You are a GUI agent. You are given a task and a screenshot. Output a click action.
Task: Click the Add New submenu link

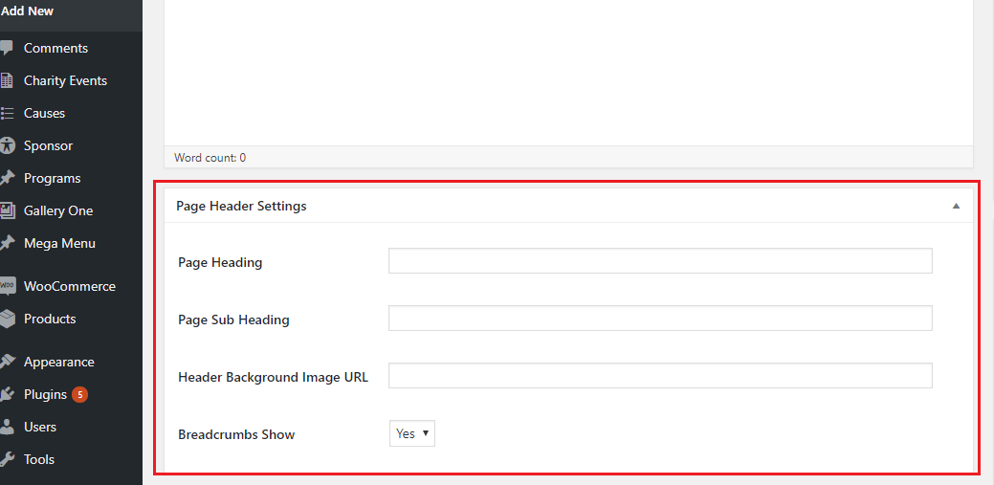pos(27,11)
